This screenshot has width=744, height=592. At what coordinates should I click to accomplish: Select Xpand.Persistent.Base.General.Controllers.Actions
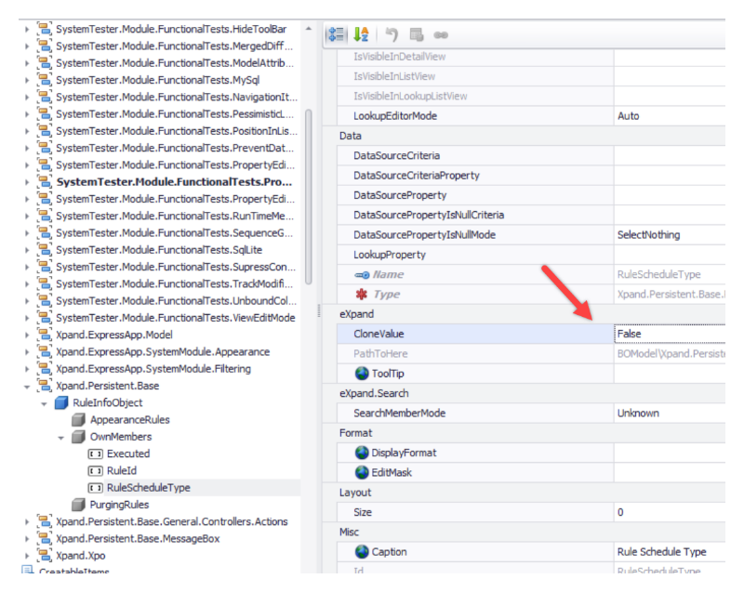point(172,522)
